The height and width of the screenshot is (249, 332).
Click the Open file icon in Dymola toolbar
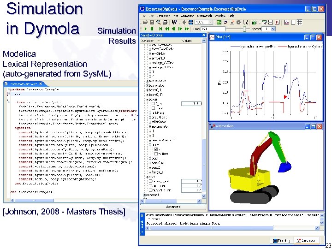[145, 22]
